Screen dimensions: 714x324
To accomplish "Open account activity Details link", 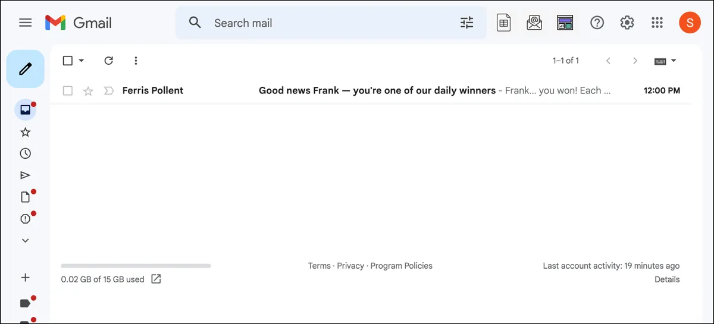I will click(667, 279).
